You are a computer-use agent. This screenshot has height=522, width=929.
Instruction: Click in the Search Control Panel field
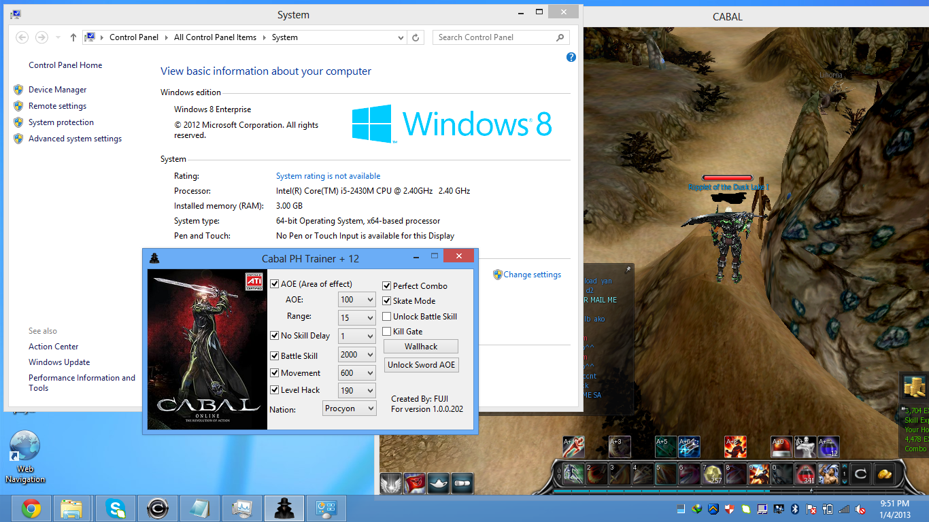tap(502, 37)
